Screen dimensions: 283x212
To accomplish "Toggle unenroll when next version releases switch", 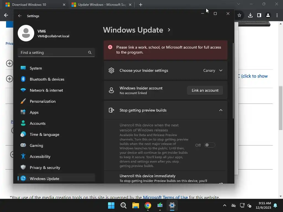I will (209, 145).
